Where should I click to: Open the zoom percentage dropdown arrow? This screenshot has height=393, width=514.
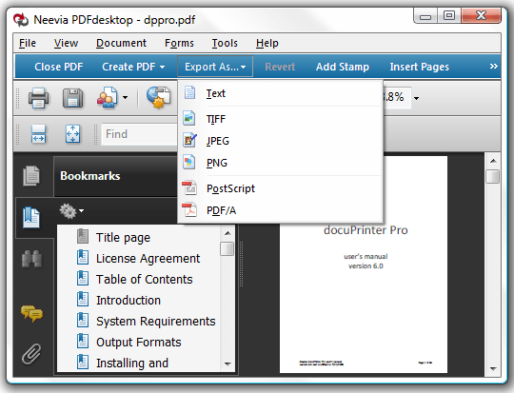[x=416, y=98]
